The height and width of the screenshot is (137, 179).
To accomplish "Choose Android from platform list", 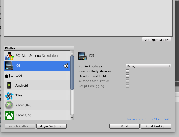I will tap(37, 85).
